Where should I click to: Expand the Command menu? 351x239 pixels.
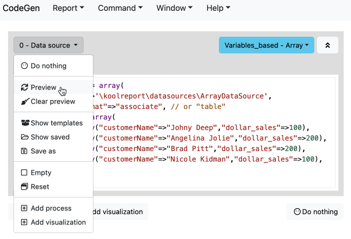pos(120,8)
